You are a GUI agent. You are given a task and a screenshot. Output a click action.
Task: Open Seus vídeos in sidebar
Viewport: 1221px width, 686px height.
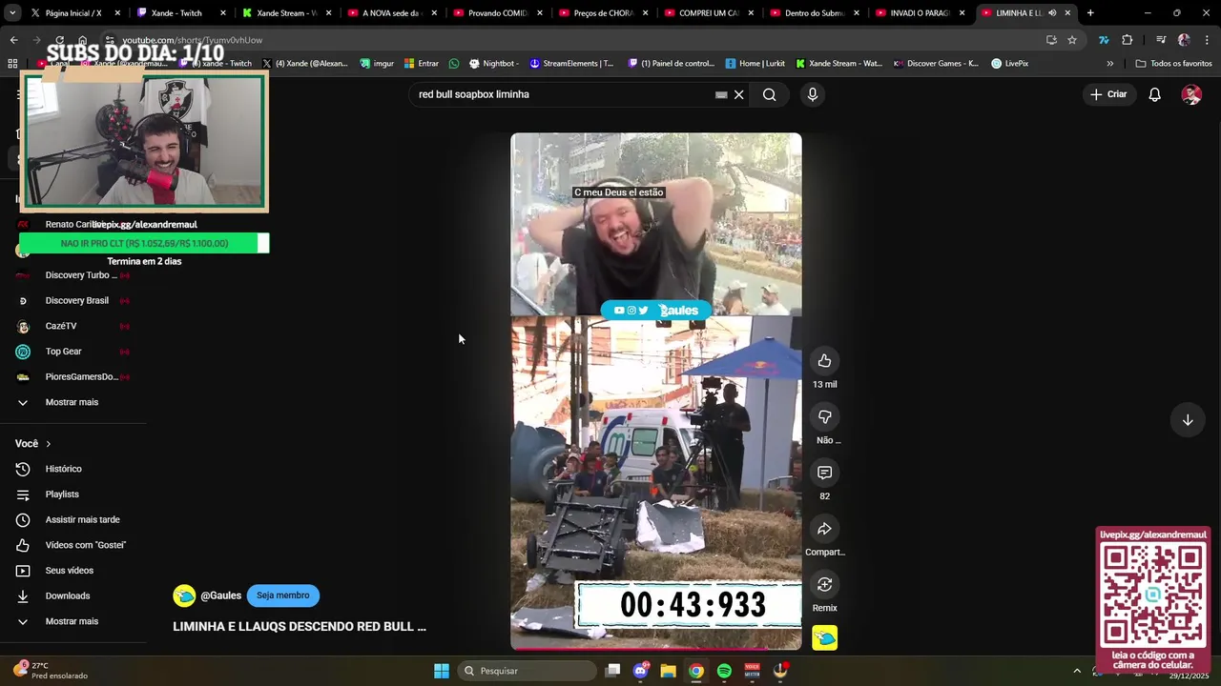69,571
